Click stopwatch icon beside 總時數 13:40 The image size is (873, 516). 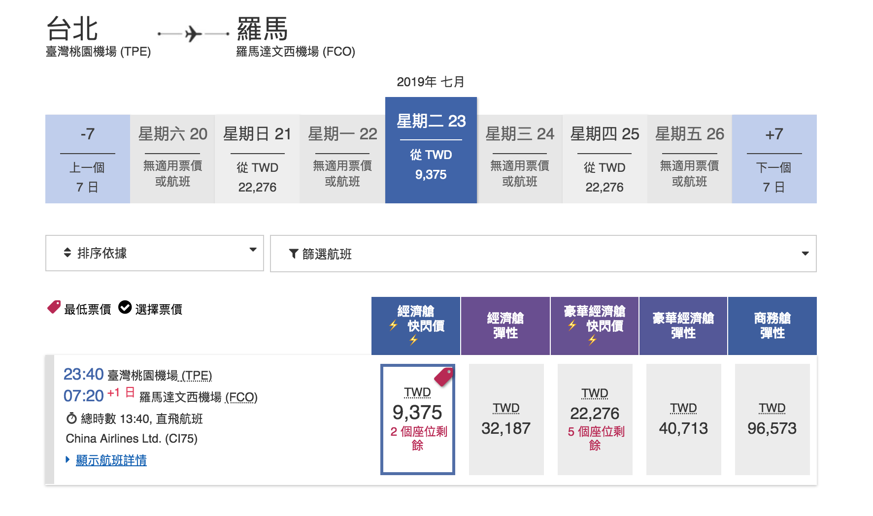point(71,419)
